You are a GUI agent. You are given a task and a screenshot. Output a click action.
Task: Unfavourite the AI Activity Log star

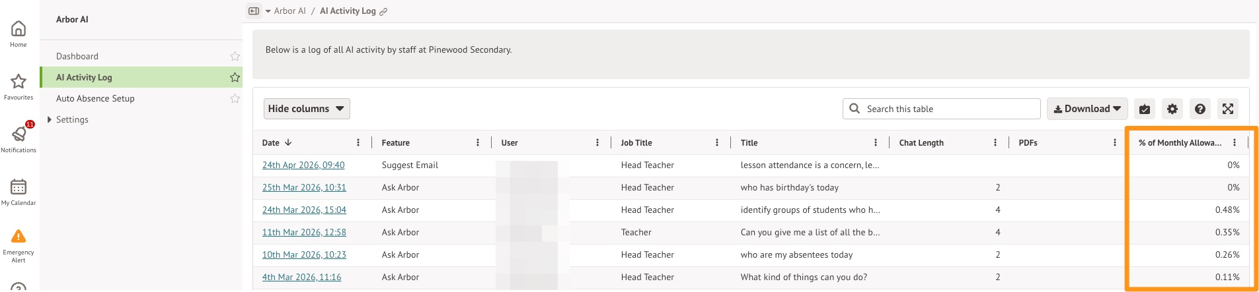[235, 78]
